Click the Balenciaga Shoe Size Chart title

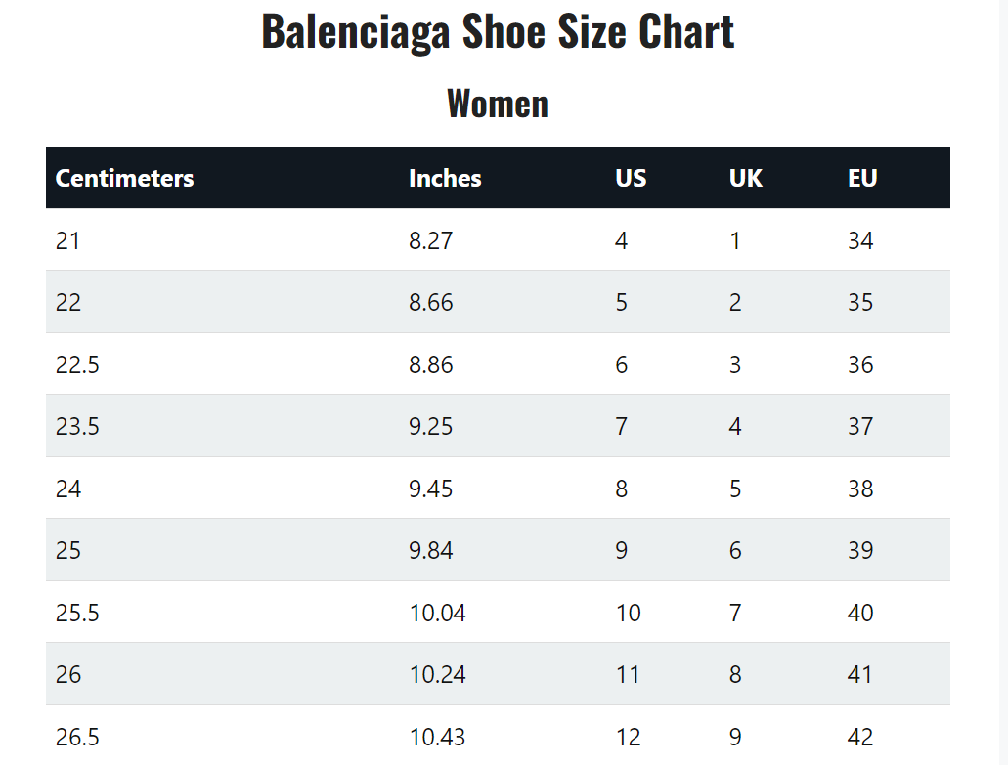(498, 31)
